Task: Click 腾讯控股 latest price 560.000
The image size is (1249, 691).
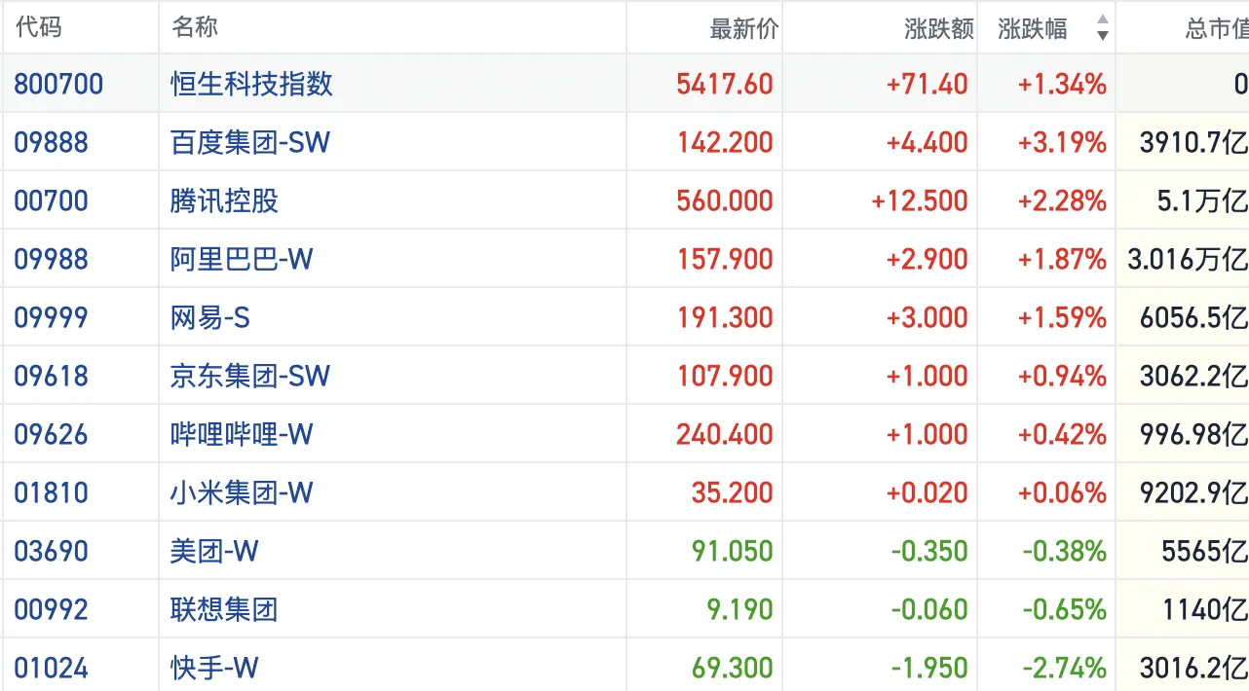Action: (x=724, y=200)
